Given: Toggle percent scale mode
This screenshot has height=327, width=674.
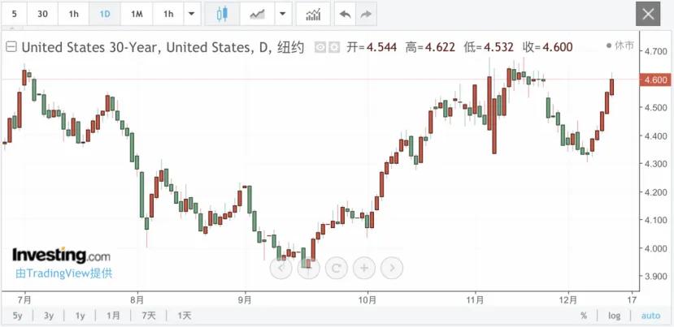Looking at the screenshot, I should coord(583,316).
